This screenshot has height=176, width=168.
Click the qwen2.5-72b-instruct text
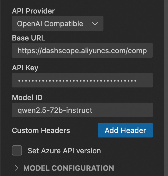[55, 110]
